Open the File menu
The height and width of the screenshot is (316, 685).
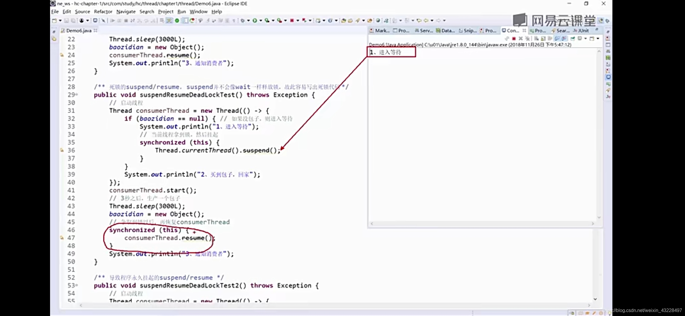[x=55, y=11]
